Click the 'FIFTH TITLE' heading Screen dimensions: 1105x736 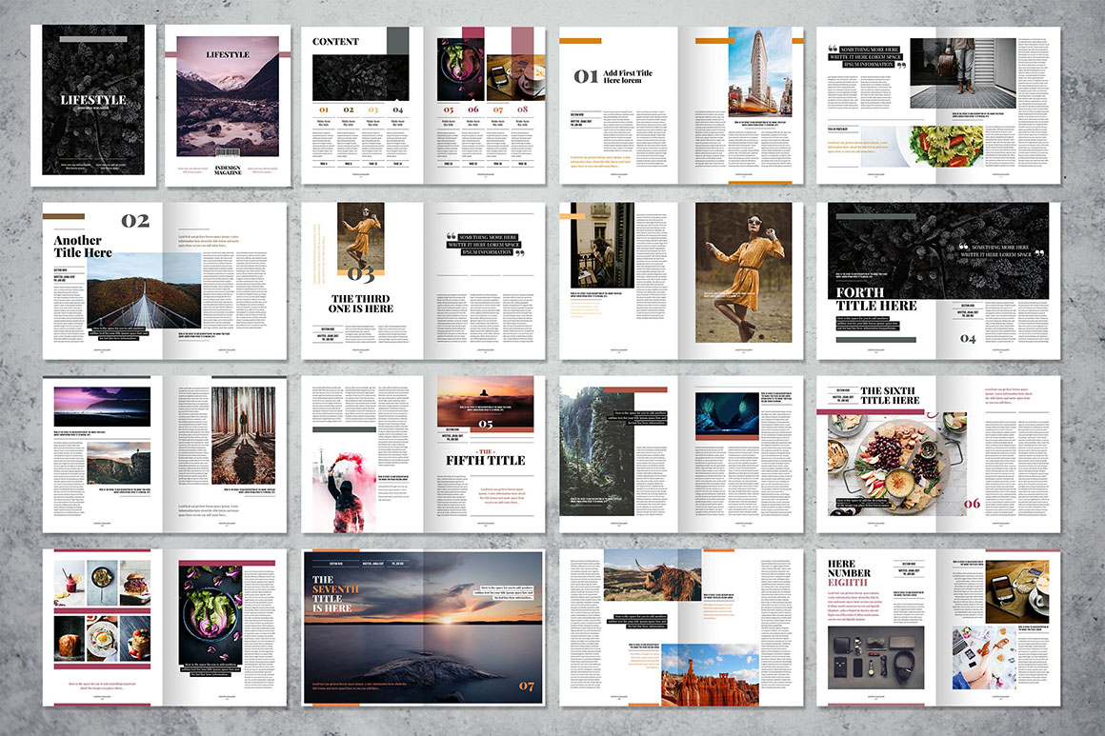coord(485,461)
